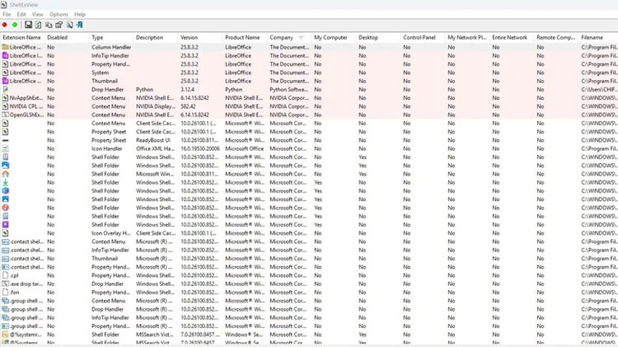This screenshot has height=347, width=618.
Task: Select folder icon of LibreOffice Column Handler row
Action: tap(5, 47)
